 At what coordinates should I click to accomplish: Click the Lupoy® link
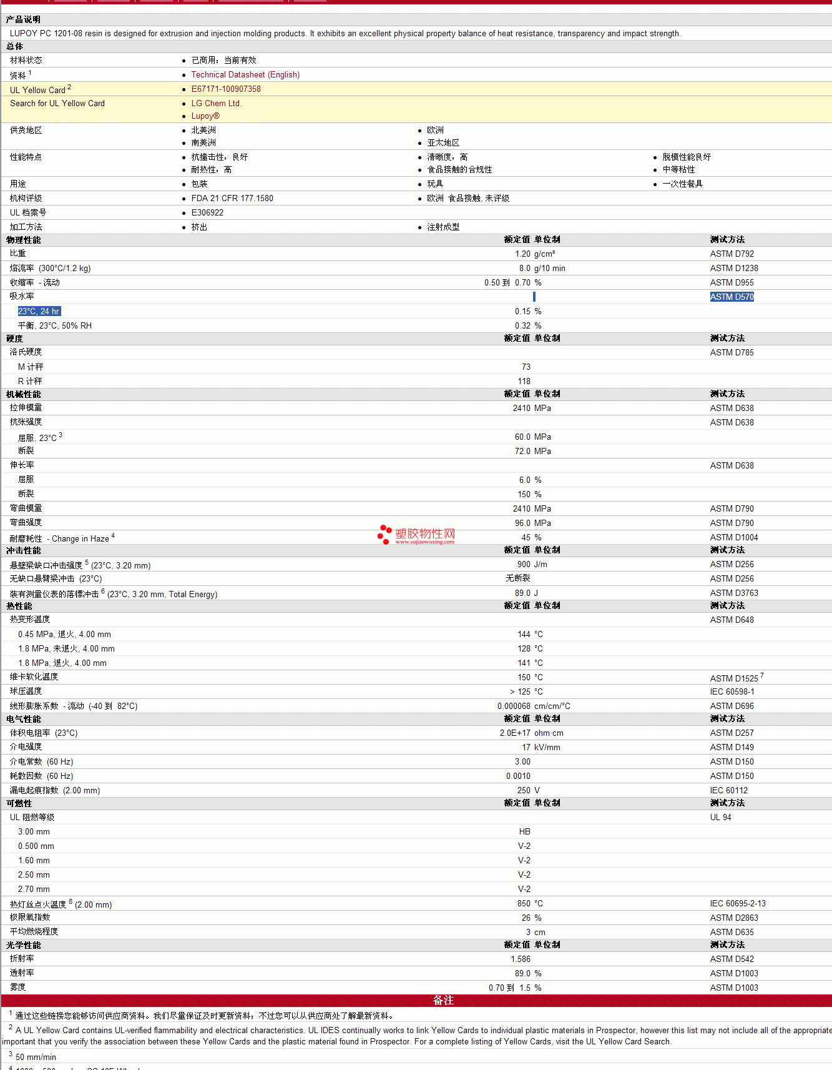[205, 116]
